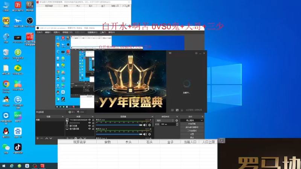This screenshot has width=301, height=169.
Task: Expand the stop-streaming button's dropdown arrow
Action: [202, 120]
